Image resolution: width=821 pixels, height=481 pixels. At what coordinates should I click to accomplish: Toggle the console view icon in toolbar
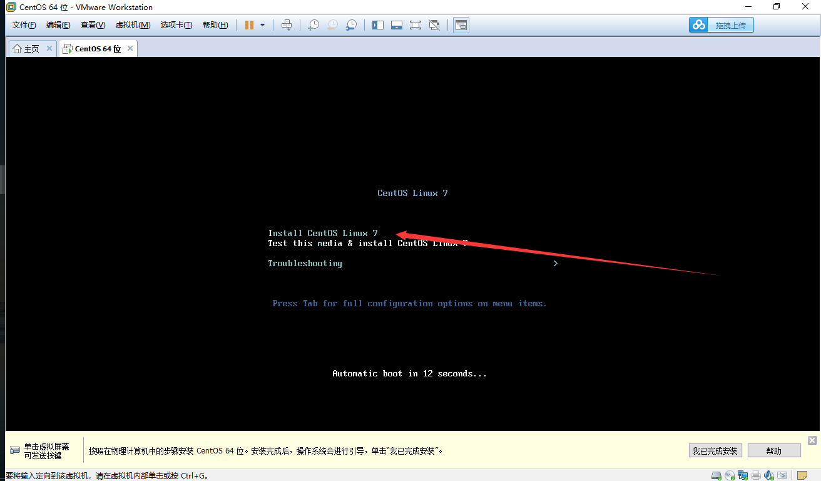(x=461, y=25)
